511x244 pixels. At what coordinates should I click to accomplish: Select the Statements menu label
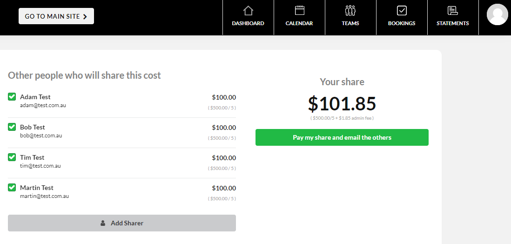(452, 23)
